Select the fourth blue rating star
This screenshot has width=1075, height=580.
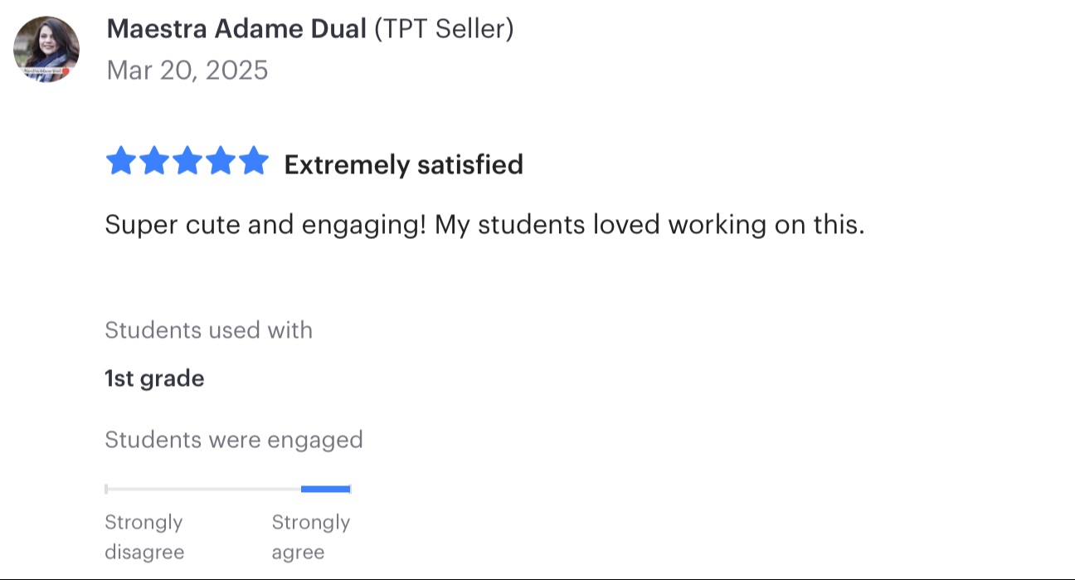click(221, 162)
